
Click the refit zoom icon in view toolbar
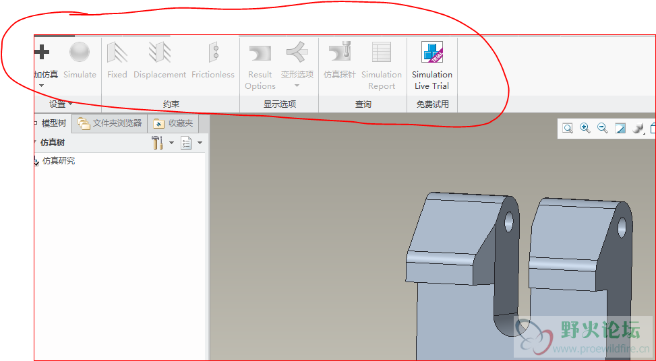pyautogui.click(x=568, y=128)
